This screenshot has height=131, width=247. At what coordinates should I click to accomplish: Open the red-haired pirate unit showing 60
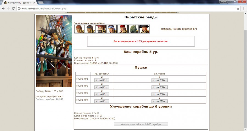click(x=123, y=29)
